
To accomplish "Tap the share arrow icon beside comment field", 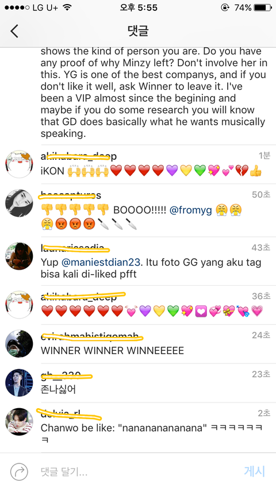I will point(19,472).
